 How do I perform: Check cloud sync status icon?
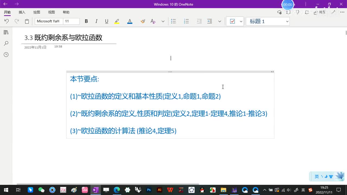click(x=279, y=12)
